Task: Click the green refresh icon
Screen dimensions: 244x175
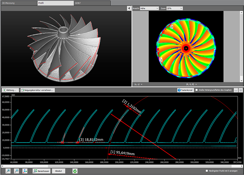Action: click(x=74, y=171)
